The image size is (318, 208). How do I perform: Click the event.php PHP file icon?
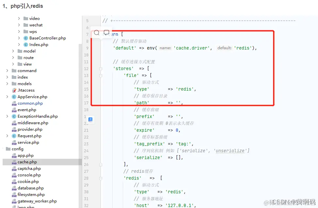(x=14, y=110)
